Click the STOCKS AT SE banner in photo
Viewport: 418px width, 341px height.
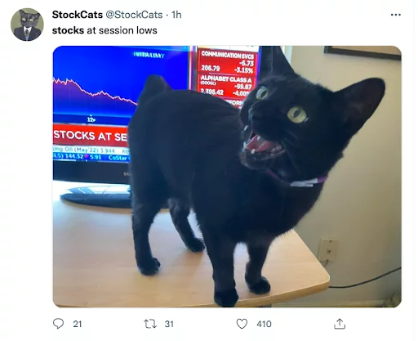pos(91,136)
